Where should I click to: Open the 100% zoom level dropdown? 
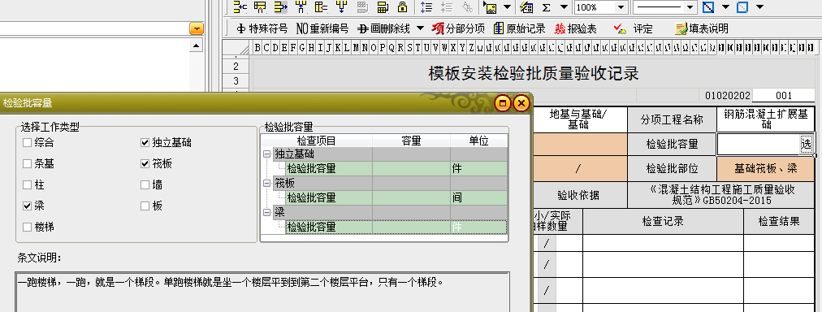pyautogui.click(x=621, y=7)
